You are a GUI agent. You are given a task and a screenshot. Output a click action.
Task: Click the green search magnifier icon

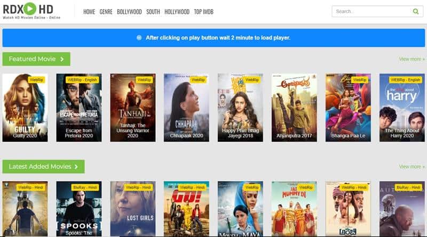pyautogui.click(x=416, y=11)
